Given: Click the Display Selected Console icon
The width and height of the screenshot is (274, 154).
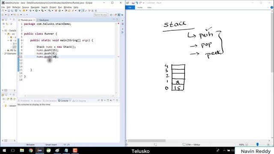Looking at the screenshot, I should [x=102, y=101].
